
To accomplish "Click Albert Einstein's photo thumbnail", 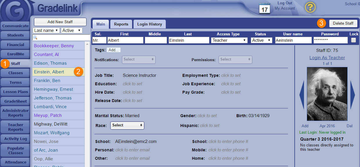I will pyautogui.click(x=327, y=94).
